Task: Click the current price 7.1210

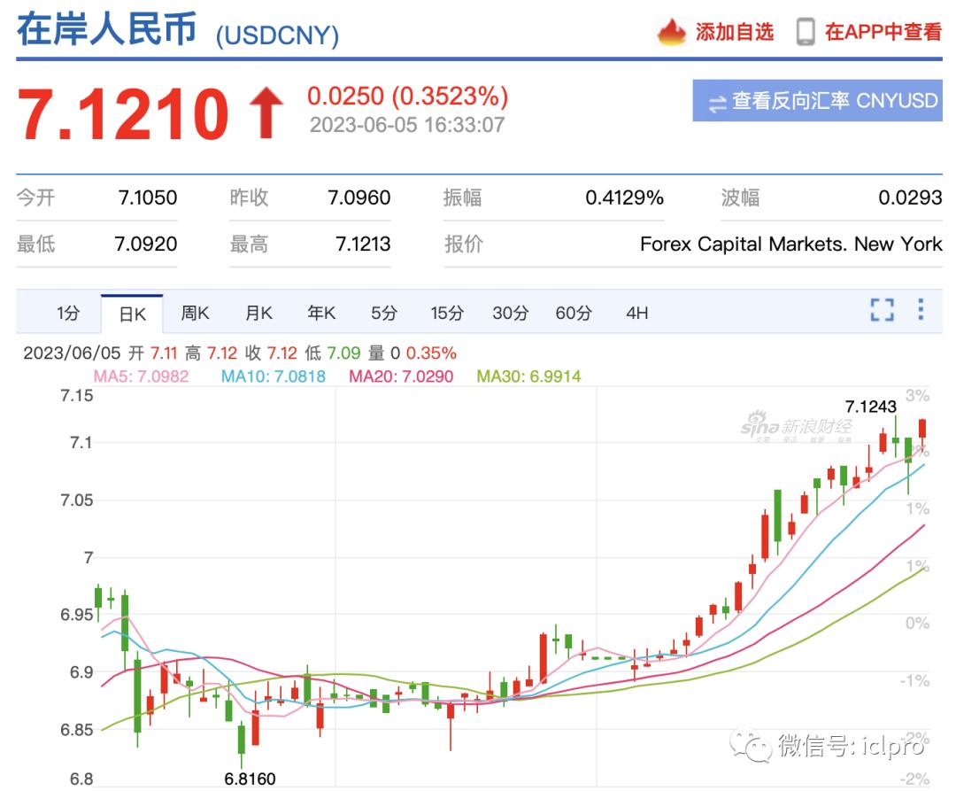Action: tap(123, 114)
